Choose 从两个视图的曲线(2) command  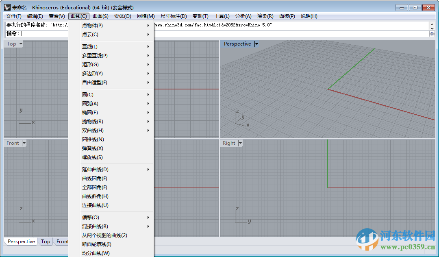pos(111,235)
